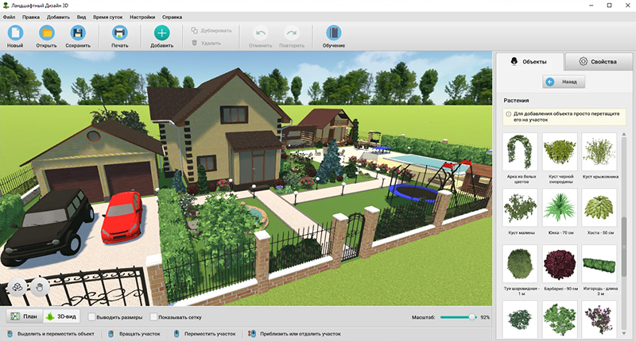
Task: Open the Настройки menu
Action: coord(142,16)
